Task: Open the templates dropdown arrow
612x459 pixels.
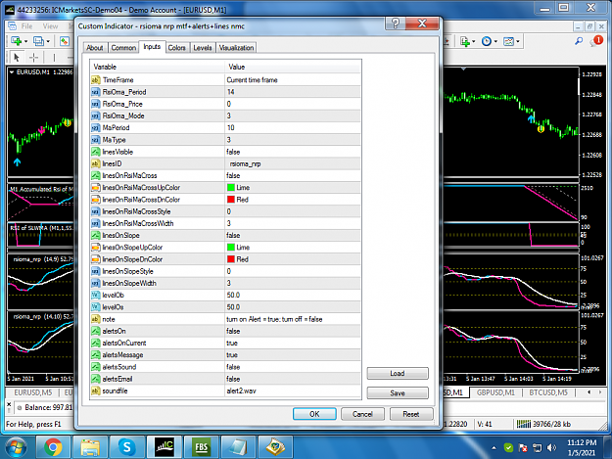Action: pos(518,41)
